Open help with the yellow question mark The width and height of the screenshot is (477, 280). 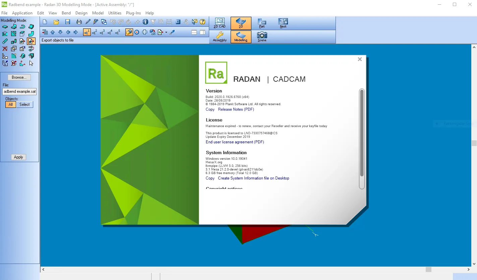202,22
